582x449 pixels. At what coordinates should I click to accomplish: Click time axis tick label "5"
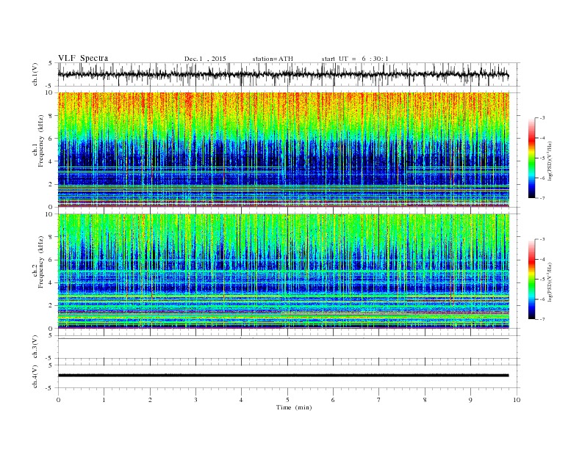pyautogui.click(x=287, y=400)
